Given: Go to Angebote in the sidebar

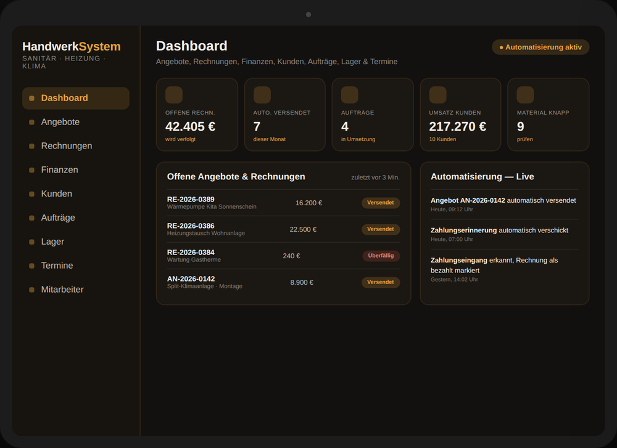Looking at the screenshot, I should click(75, 122).
